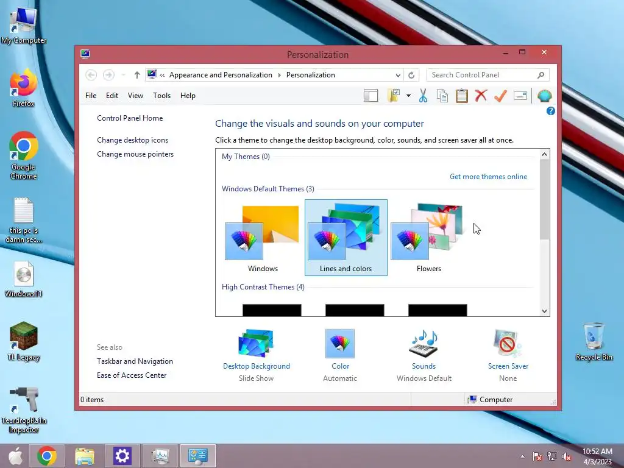Open Taskbar and Navigation link

pyautogui.click(x=135, y=361)
